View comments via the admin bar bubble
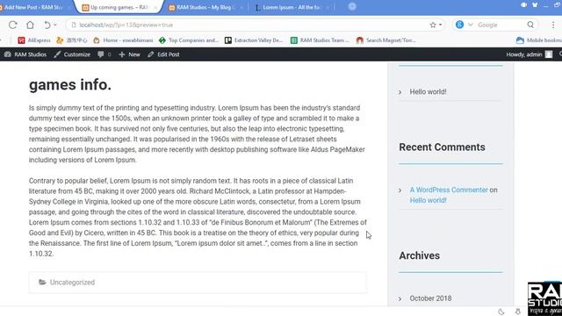562x316 pixels. (x=104, y=54)
